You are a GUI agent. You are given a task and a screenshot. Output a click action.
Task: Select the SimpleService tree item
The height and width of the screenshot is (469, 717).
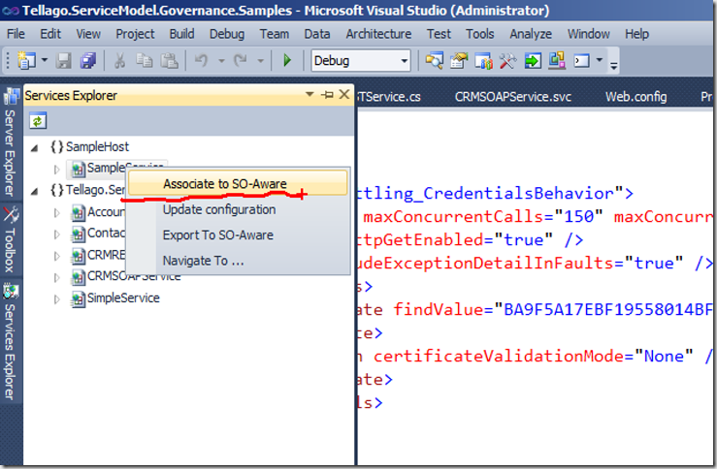pyautogui.click(x=115, y=298)
